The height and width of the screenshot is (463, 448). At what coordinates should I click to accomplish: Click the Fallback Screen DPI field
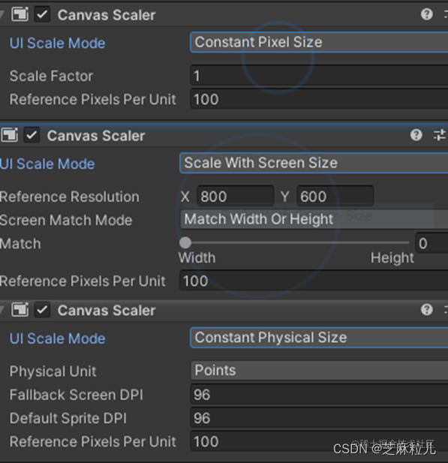[319, 395]
